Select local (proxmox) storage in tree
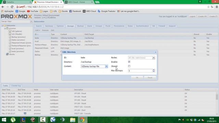 pyautogui.click(x=17, y=49)
